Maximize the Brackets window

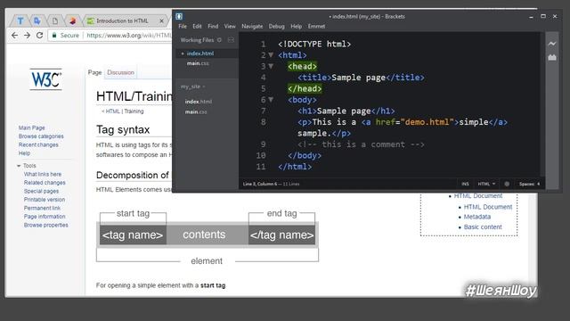point(543,16)
